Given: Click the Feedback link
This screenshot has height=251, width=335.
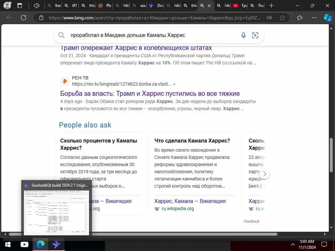Looking at the screenshot, I should [252, 221].
